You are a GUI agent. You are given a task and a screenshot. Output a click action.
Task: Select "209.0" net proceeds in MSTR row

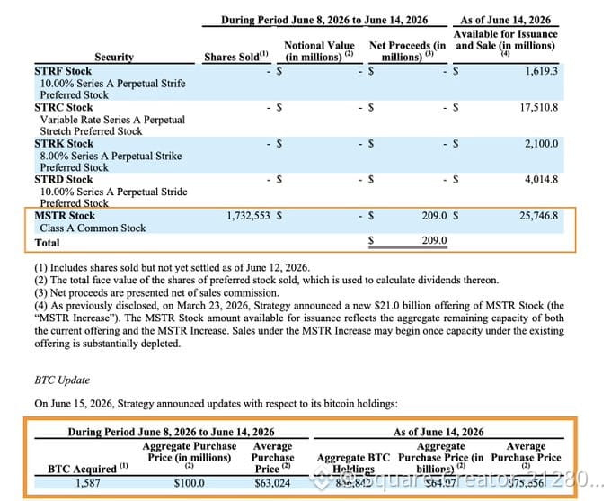pos(434,216)
